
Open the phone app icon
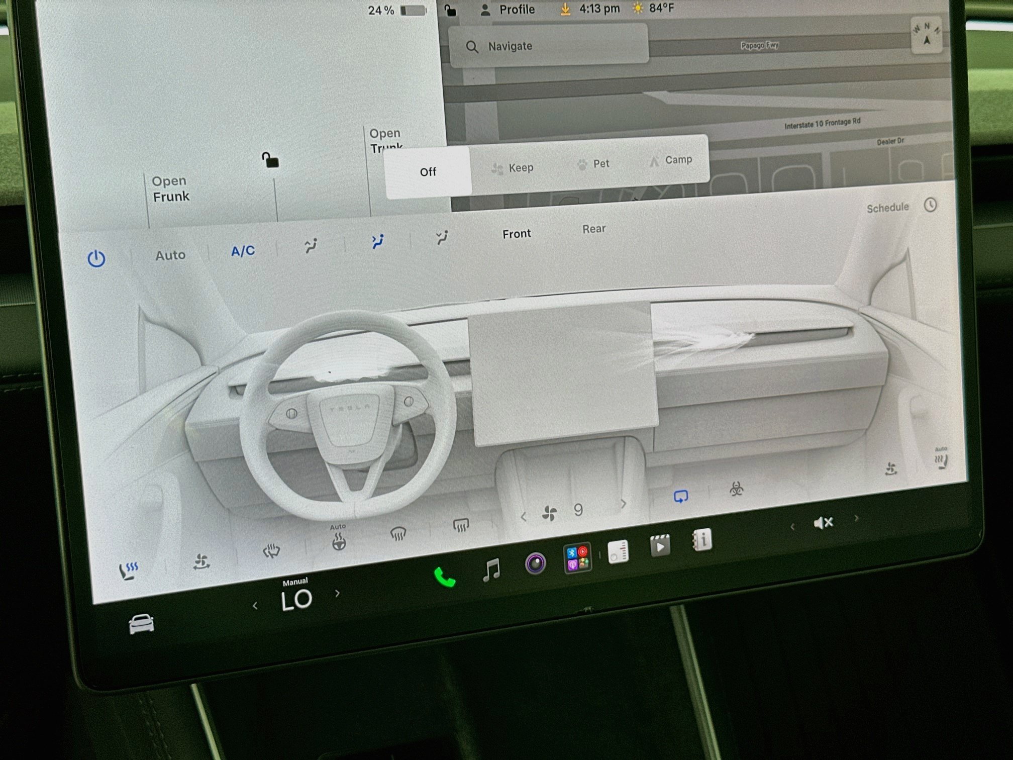click(x=445, y=577)
